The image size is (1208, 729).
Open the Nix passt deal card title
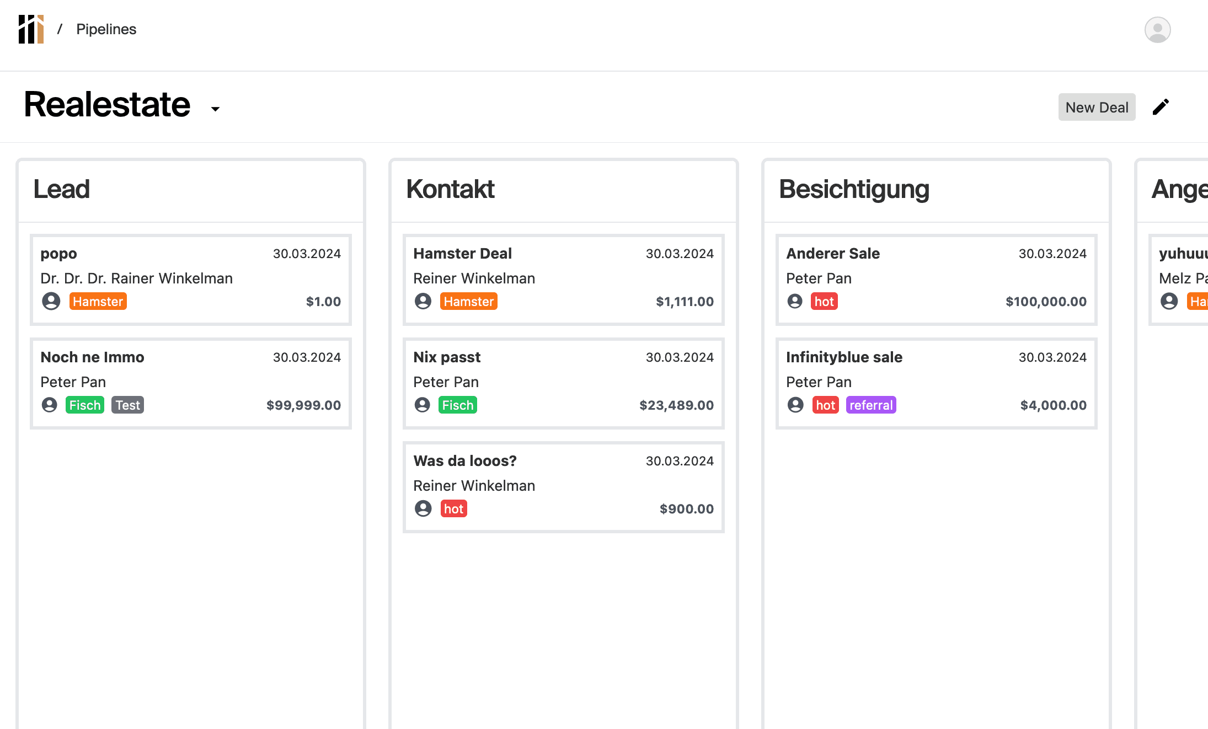click(x=447, y=357)
